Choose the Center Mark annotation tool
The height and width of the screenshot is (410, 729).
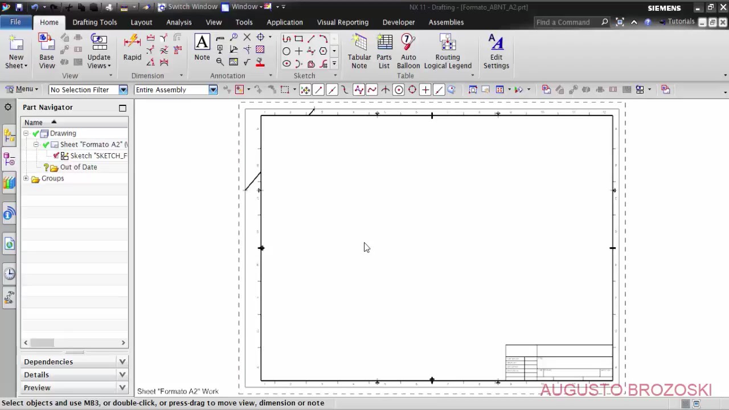click(260, 37)
